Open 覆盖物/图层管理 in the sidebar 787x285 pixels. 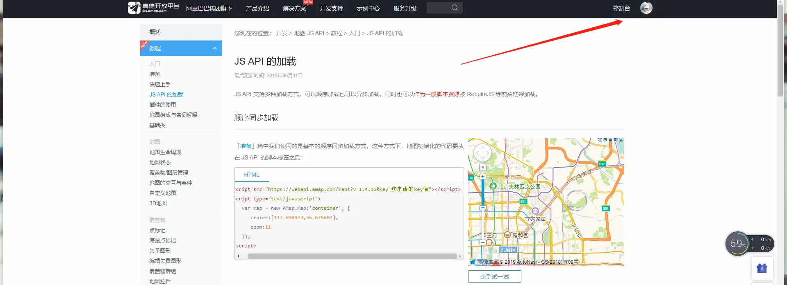[x=169, y=173]
